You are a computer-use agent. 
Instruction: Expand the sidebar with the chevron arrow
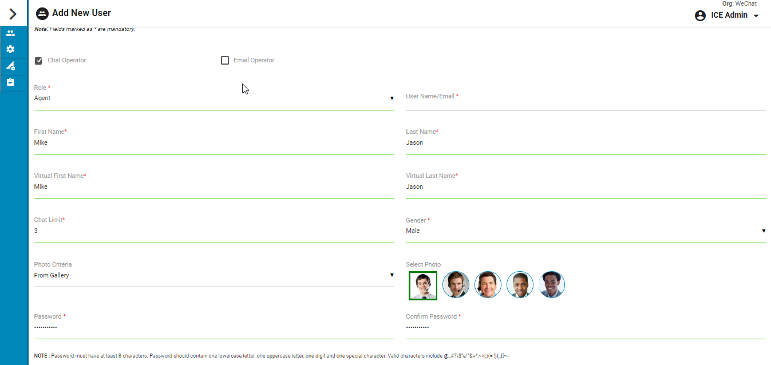(13, 14)
